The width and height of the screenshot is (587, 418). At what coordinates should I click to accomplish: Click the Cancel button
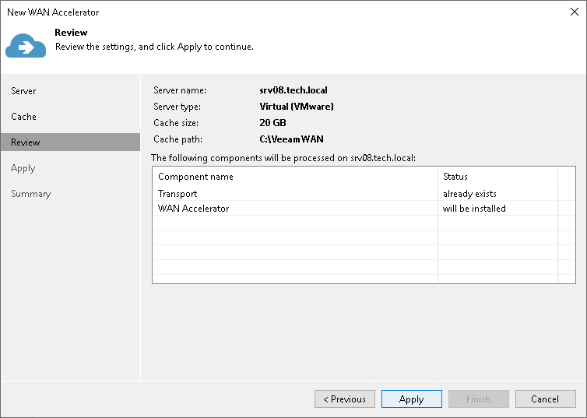coord(545,399)
